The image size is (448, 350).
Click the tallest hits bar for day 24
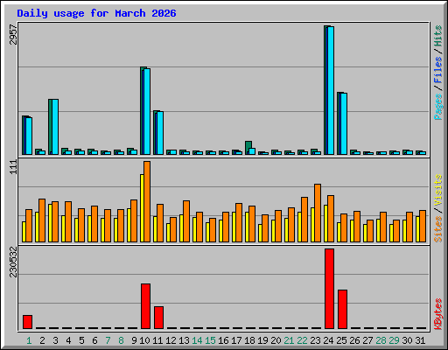(325, 90)
